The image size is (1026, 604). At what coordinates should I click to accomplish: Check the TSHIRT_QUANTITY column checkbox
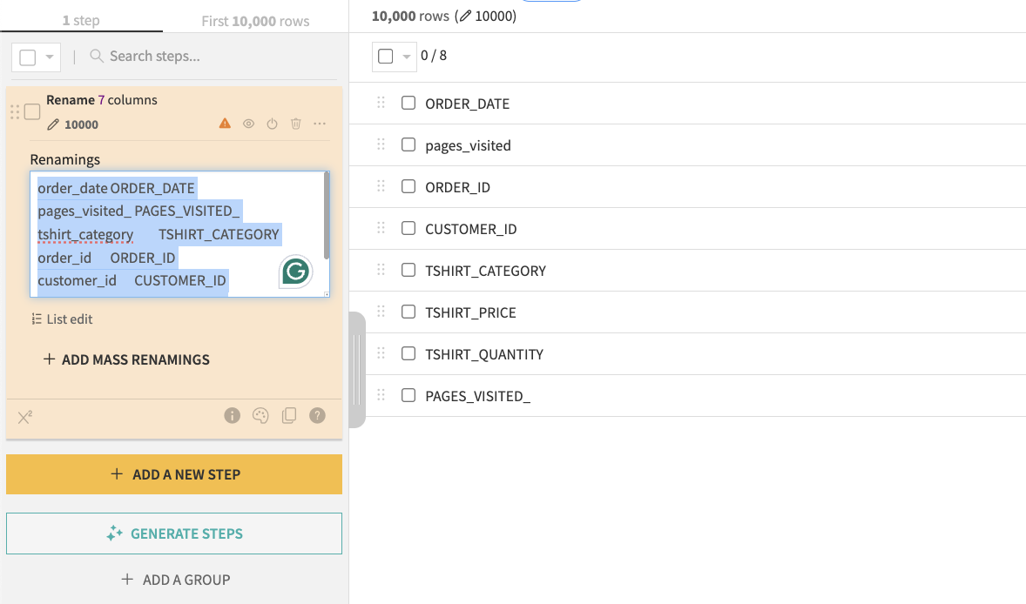click(408, 353)
